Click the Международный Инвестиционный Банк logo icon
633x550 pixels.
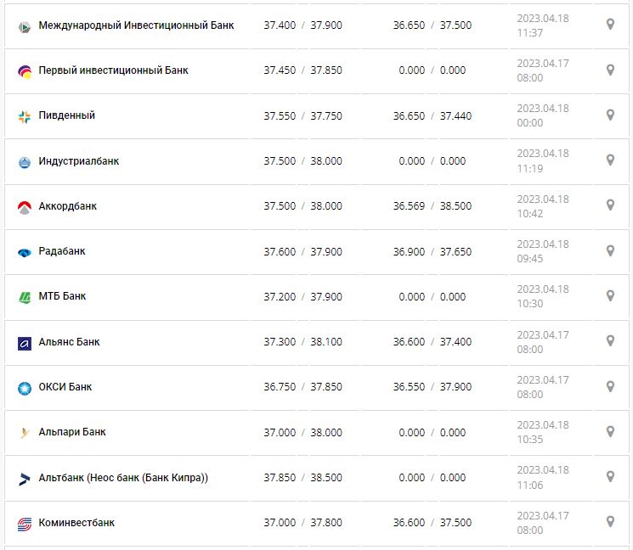[x=24, y=26]
